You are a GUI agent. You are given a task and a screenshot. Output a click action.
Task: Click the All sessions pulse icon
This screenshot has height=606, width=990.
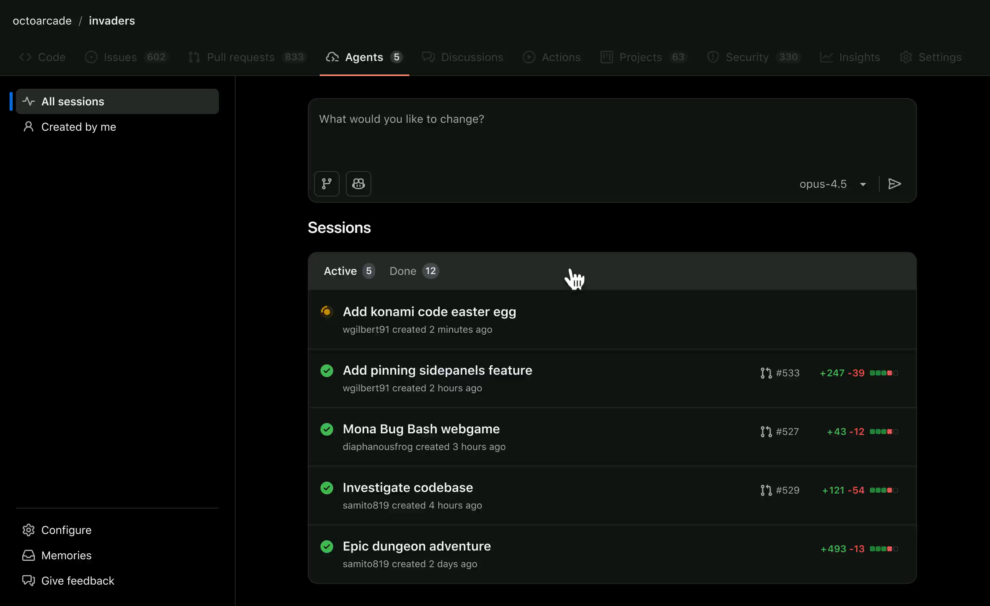point(29,101)
